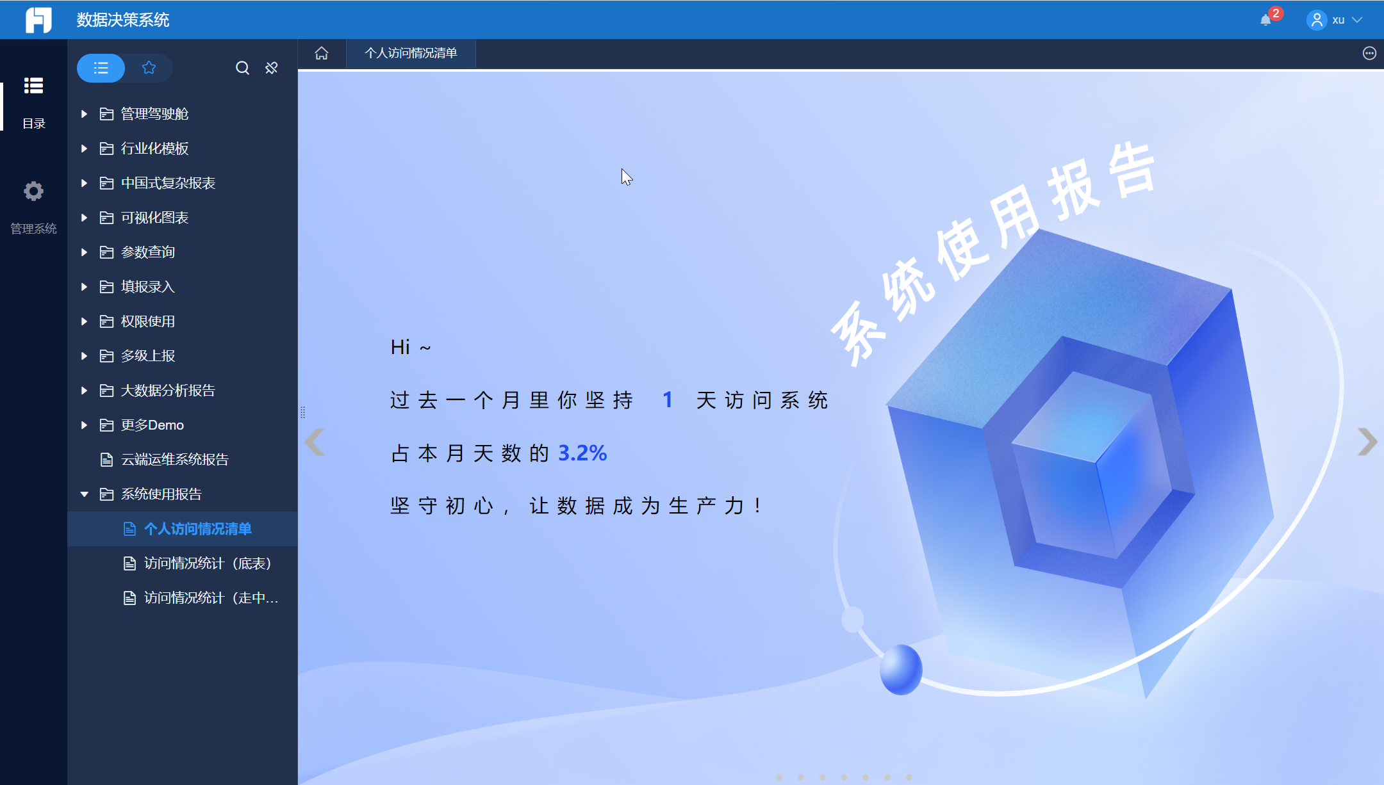1384x785 pixels.
Task: Select the first carousel page dot
Action: pyautogui.click(x=778, y=777)
